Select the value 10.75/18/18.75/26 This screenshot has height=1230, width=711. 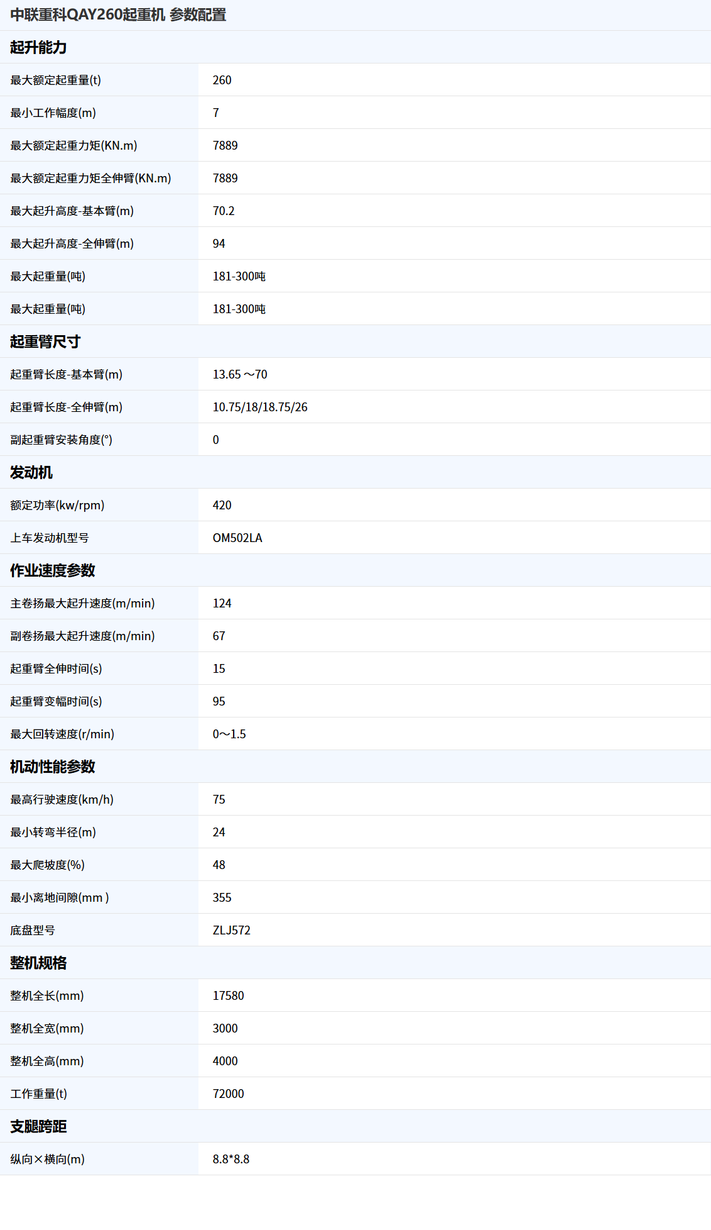(x=260, y=407)
